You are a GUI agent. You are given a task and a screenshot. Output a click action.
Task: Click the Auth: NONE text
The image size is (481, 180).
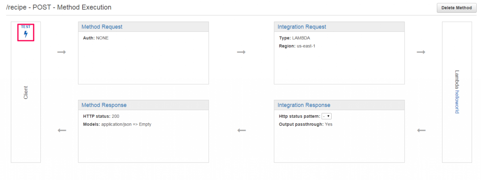(x=96, y=38)
